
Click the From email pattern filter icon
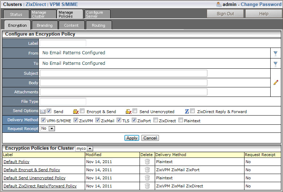(276, 53)
